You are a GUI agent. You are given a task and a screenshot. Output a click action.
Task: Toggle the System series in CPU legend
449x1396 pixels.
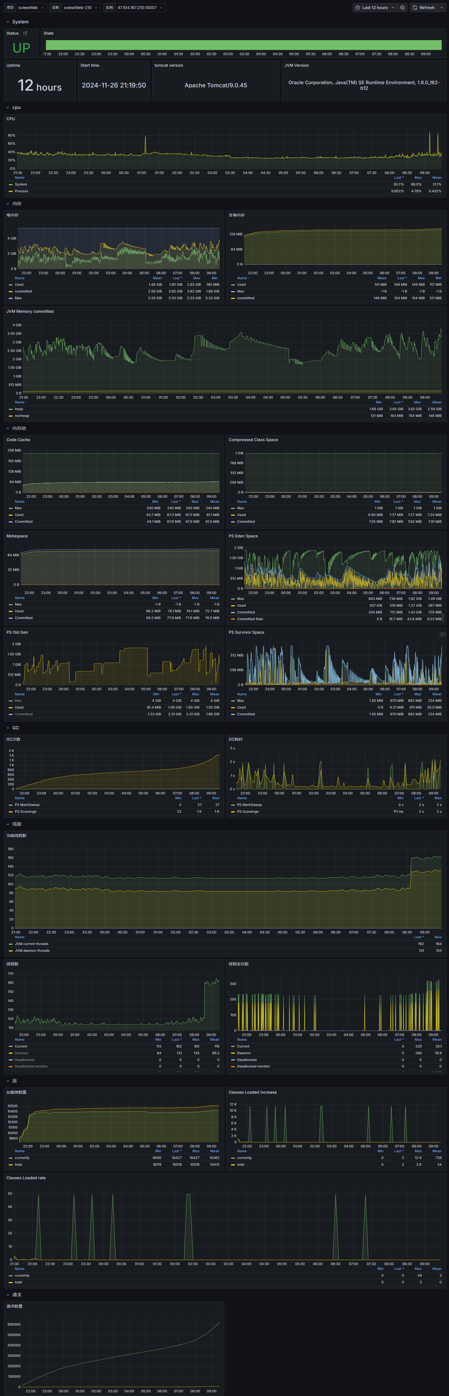coord(21,184)
